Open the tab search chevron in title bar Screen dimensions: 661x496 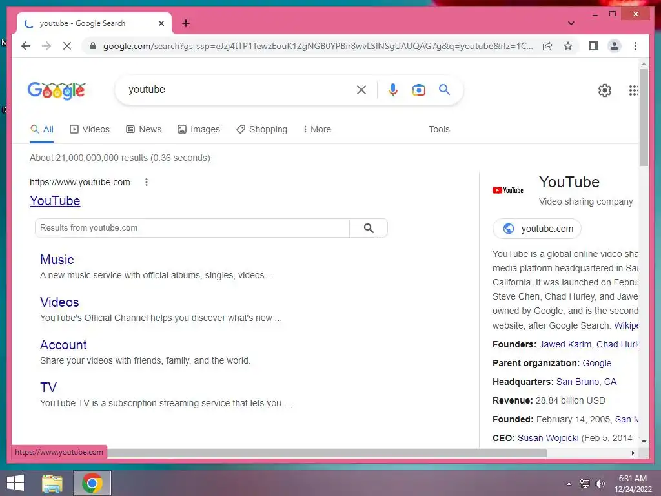(571, 23)
